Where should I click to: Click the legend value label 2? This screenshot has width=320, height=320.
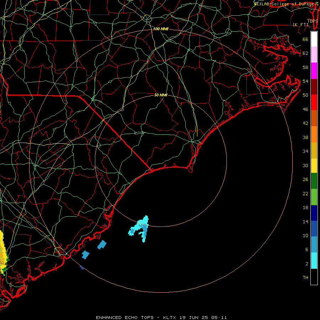click(306, 263)
